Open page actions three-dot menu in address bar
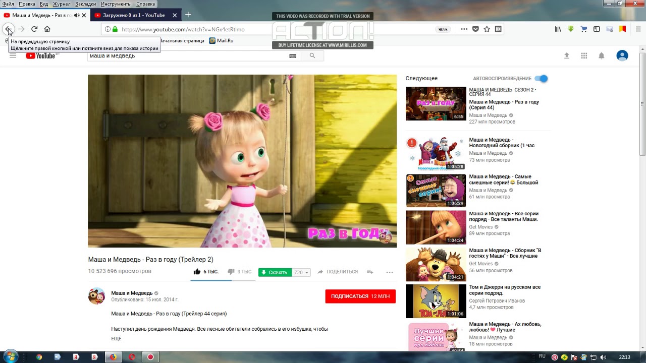This screenshot has height=363, width=646. 464,29
